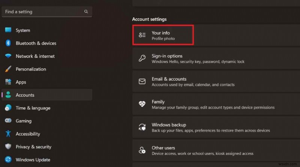Viewport: 300px width, 167px height.
Task: Click the Sign-in options key icon
Action: tap(142, 58)
